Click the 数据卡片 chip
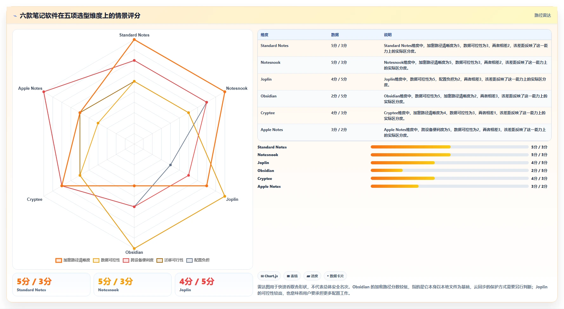The height and width of the screenshot is (309, 564). [x=335, y=276]
